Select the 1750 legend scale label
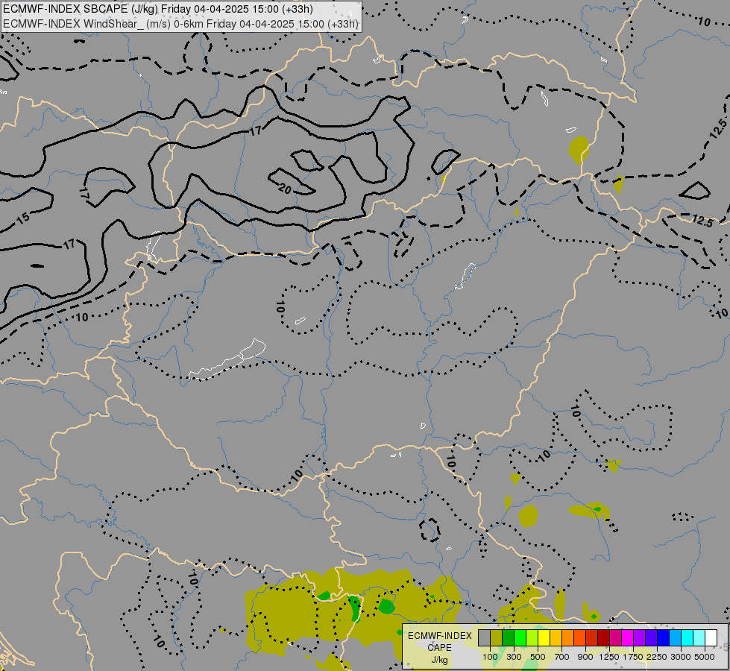The image size is (730, 671). click(633, 657)
